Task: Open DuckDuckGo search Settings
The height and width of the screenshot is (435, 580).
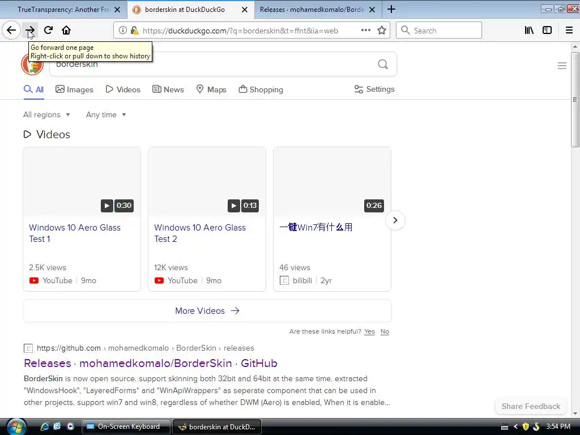Action: [x=374, y=89]
